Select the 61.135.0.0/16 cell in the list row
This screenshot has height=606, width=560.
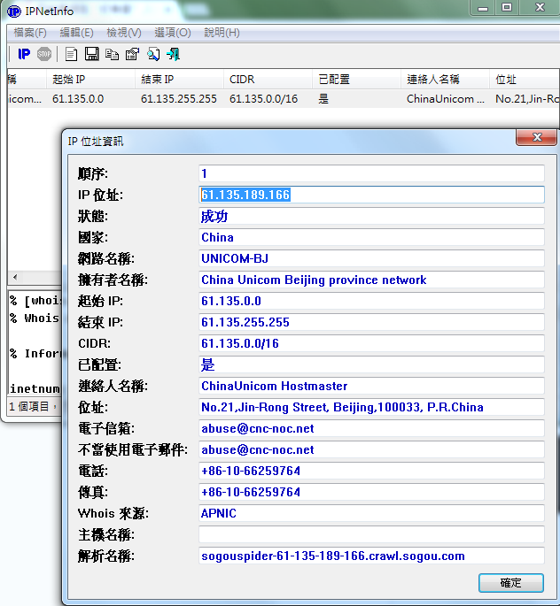point(263,99)
